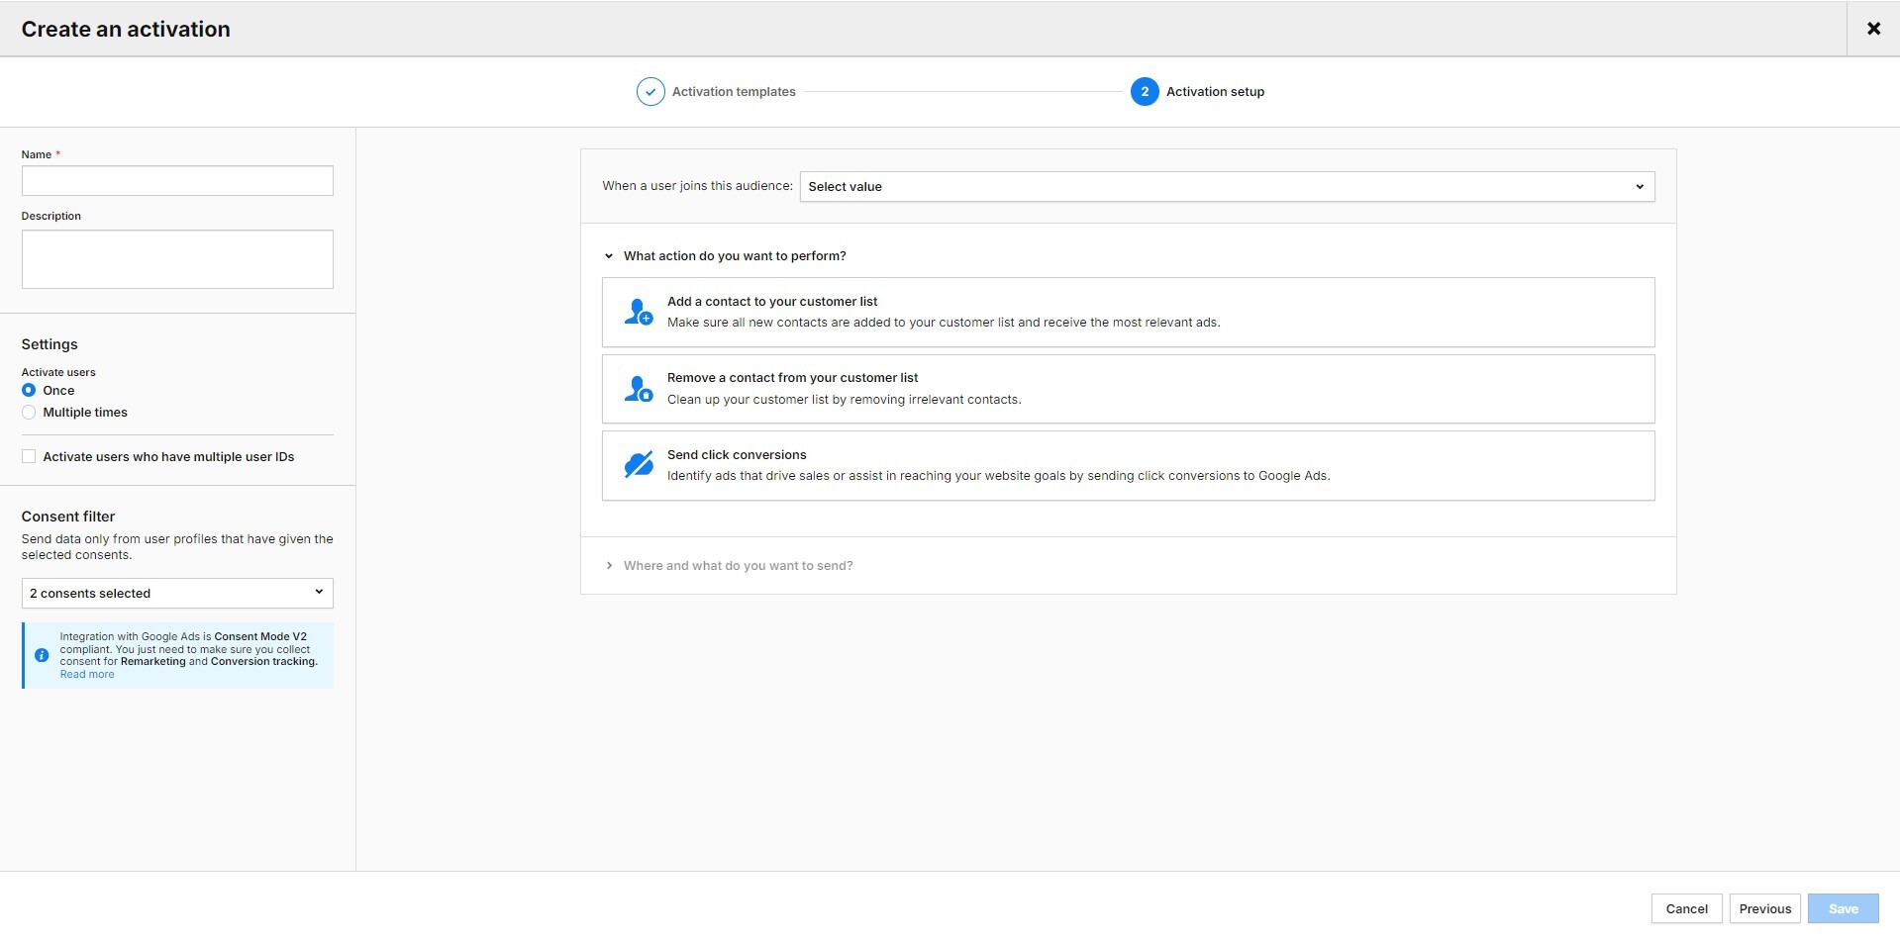Screen dimensions: 1900x943
Task: Select the Multiple times radio button
Action: pyautogui.click(x=29, y=413)
